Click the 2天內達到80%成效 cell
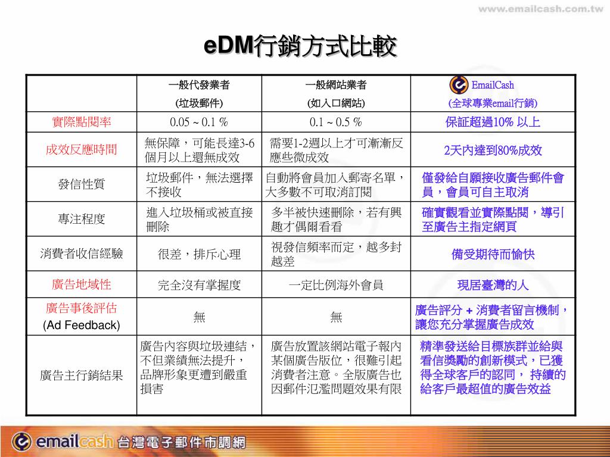 tap(493, 150)
